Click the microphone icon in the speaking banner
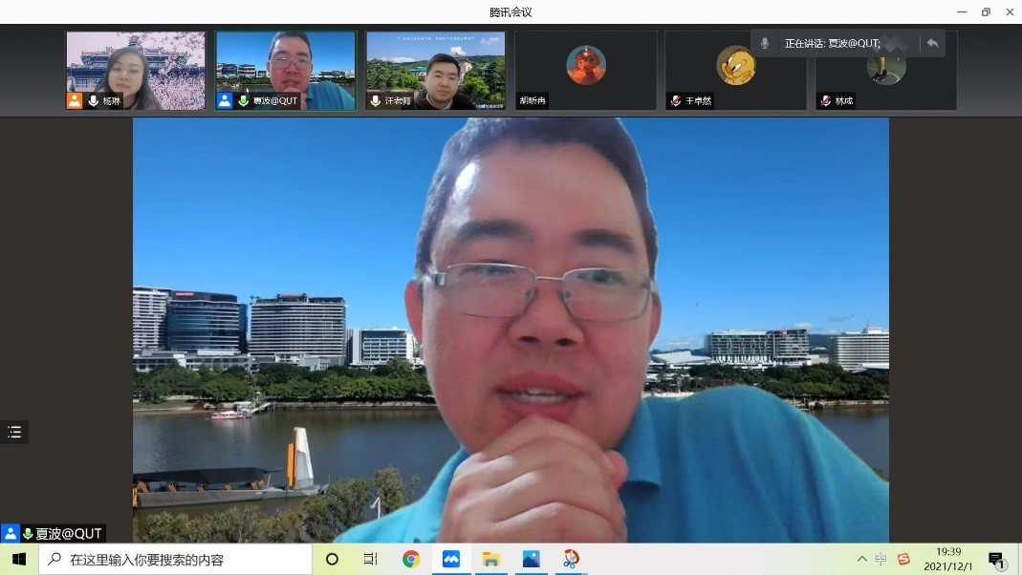 765,43
